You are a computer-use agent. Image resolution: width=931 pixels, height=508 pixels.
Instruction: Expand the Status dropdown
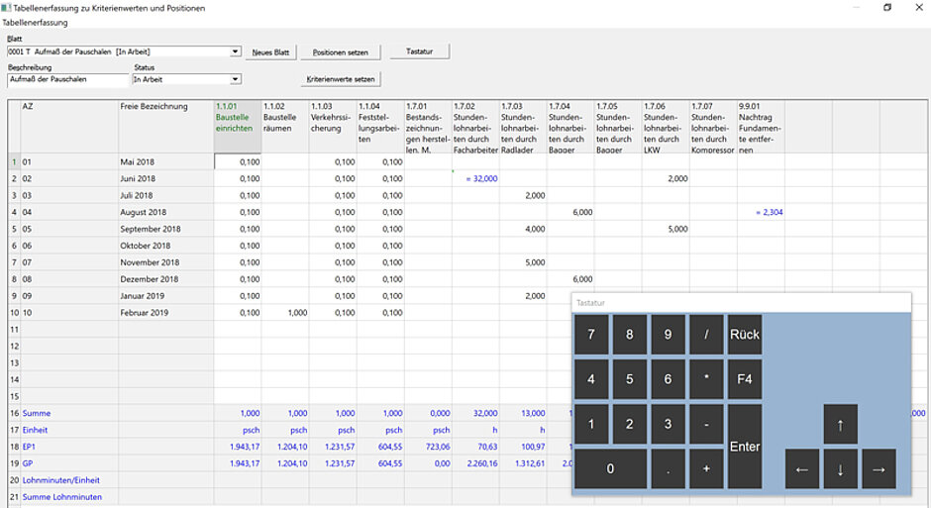click(236, 79)
